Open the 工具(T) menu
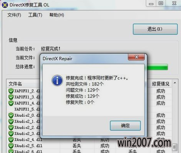This screenshot has height=153, width=181. pyautogui.click(x=35, y=15)
